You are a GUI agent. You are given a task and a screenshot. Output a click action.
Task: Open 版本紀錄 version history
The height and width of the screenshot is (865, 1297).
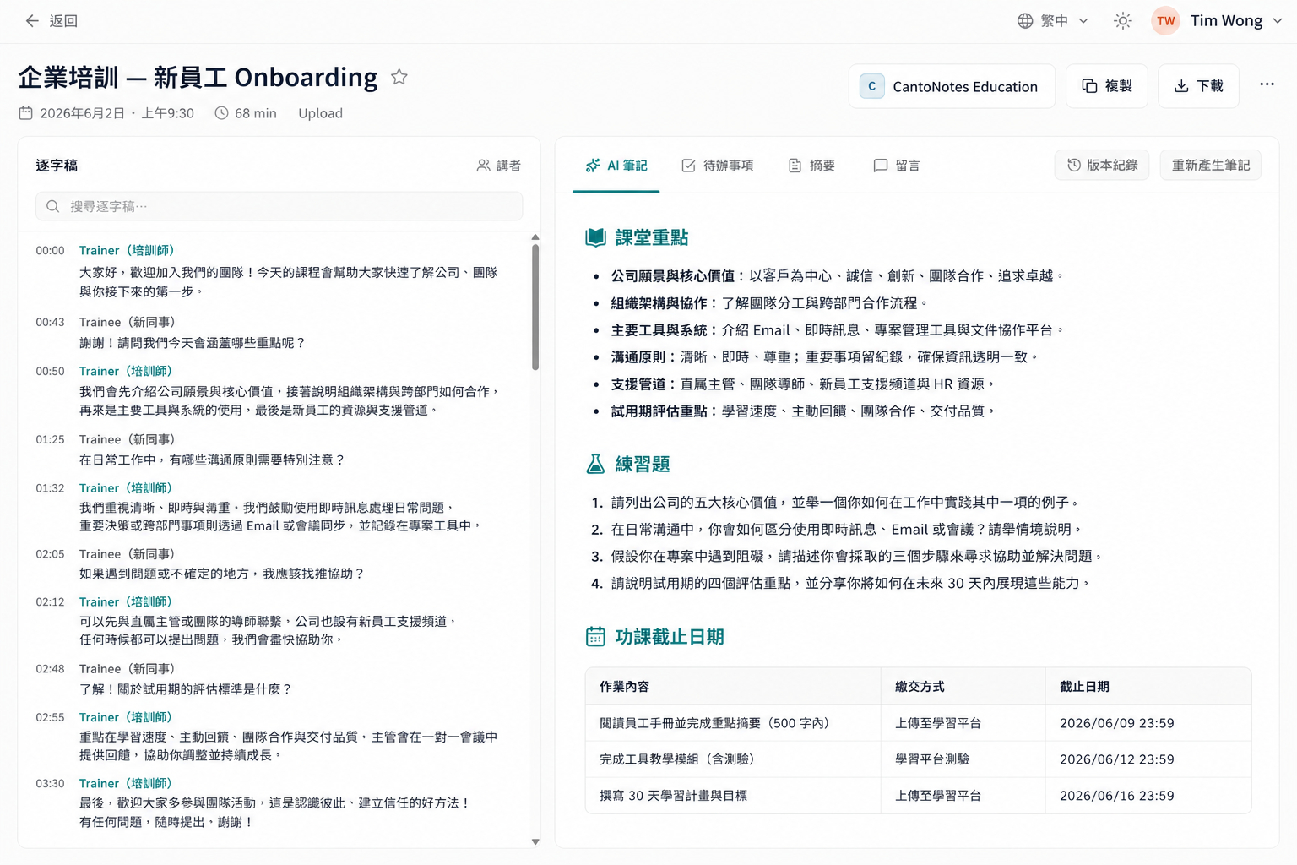[1102, 165]
